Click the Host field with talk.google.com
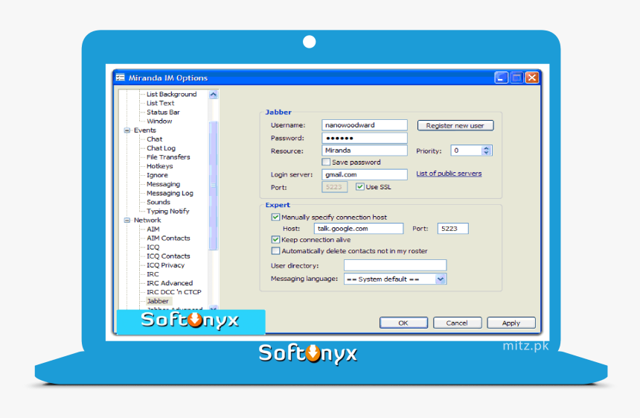This screenshot has height=418, width=640. coord(359,229)
